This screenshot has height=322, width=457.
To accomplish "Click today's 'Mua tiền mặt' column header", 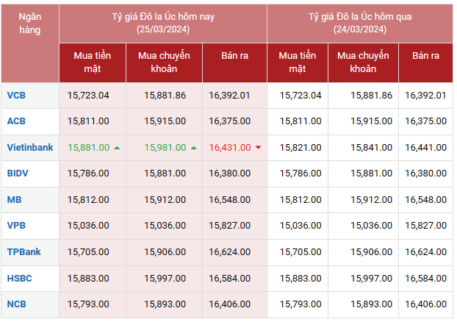I will [x=93, y=62].
